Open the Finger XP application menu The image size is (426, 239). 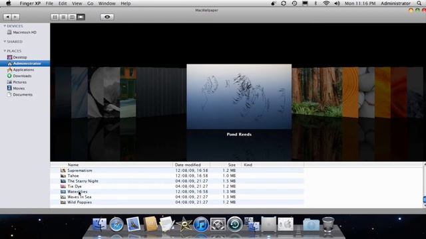point(30,3)
